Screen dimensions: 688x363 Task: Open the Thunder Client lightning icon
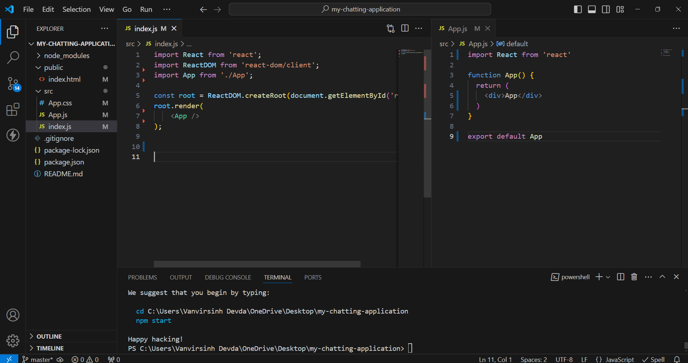pyautogui.click(x=13, y=135)
